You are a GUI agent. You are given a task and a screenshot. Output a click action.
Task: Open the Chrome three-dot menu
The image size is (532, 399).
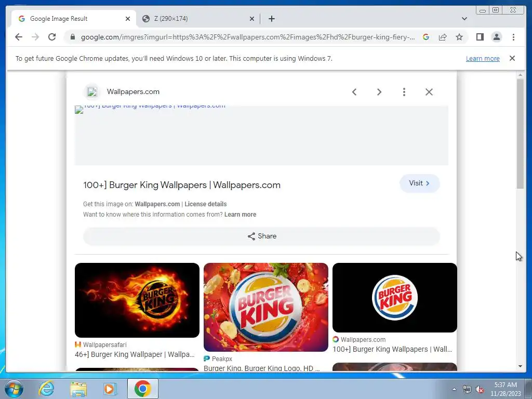coord(513,37)
